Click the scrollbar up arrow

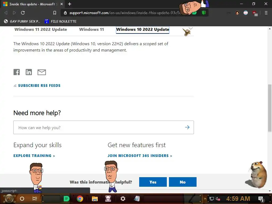click(270, 29)
